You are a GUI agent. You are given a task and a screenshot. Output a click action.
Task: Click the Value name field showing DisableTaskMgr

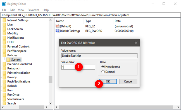[x=99, y=56]
